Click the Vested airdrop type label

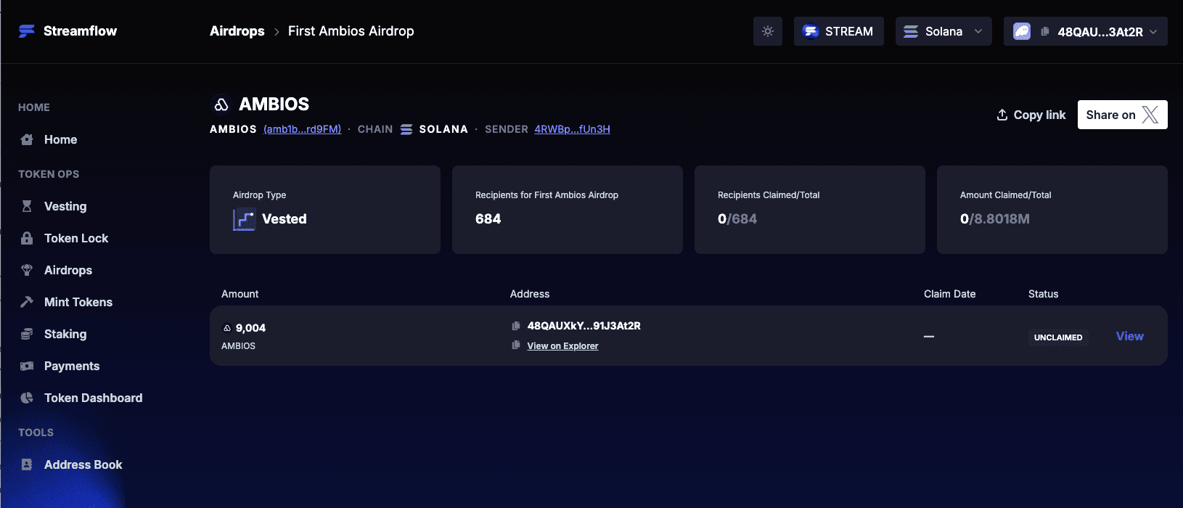coord(284,219)
